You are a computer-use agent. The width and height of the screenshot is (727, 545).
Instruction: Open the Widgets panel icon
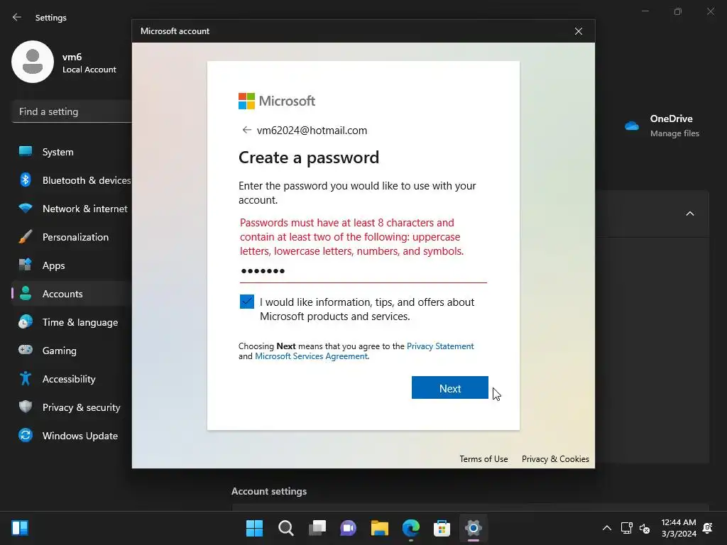tap(20, 528)
